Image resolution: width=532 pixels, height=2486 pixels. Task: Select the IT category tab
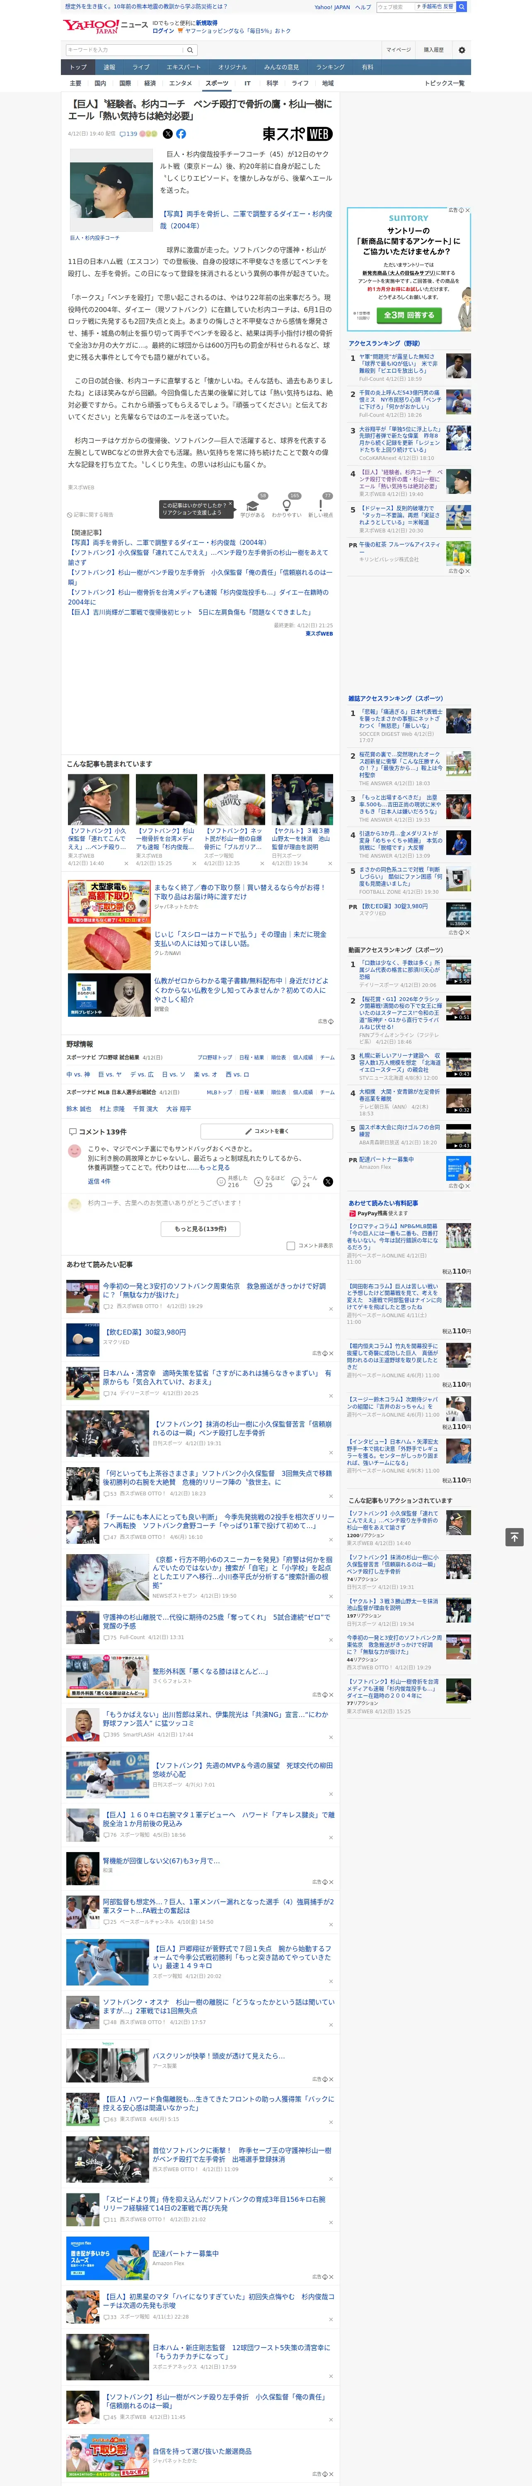pyautogui.click(x=247, y=83)
